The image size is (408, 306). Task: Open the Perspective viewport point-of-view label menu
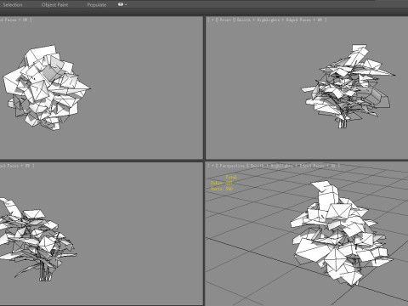click(x=232, y=166)
